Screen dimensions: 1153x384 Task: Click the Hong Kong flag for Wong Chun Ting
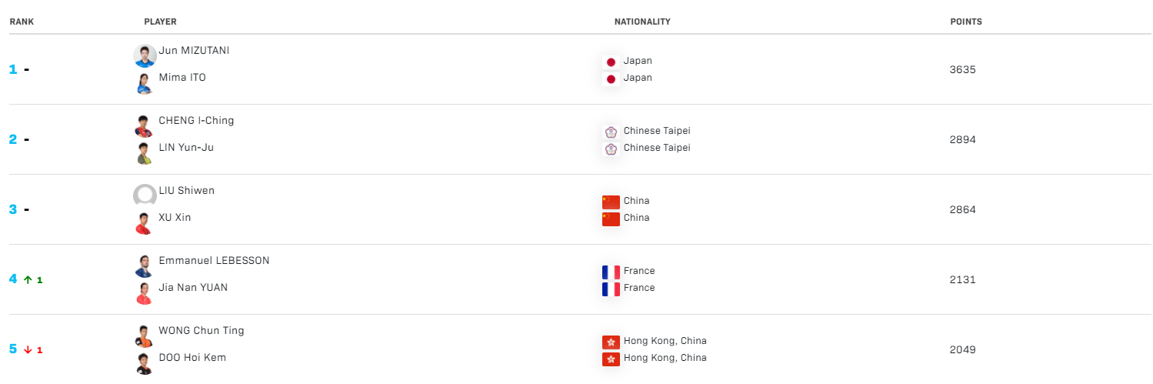(611, 342)
